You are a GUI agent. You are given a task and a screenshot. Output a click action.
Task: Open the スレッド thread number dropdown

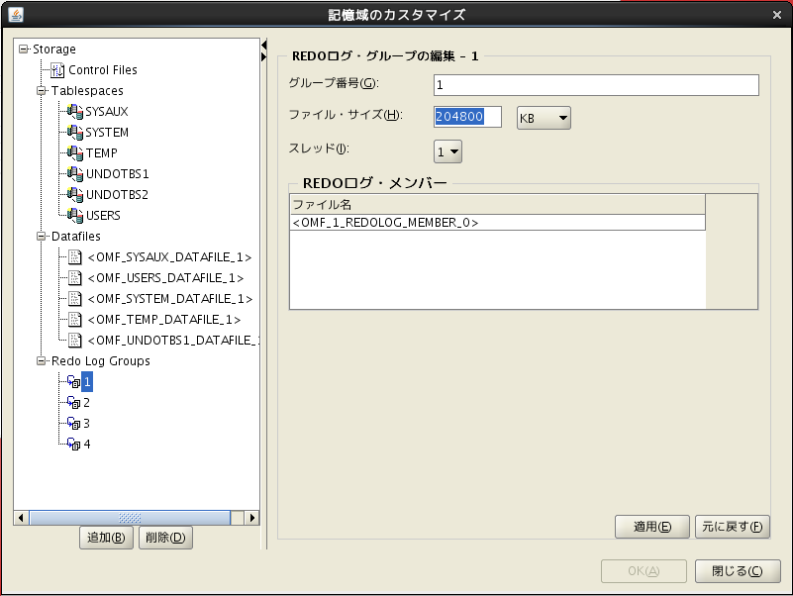[x=447, y=151]
